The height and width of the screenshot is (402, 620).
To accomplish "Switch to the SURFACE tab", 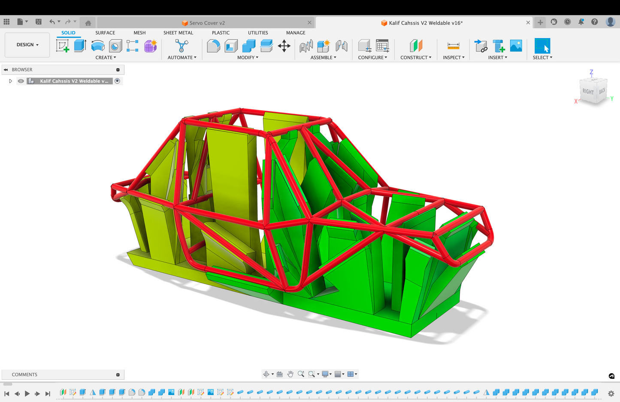I will (105, 33).
